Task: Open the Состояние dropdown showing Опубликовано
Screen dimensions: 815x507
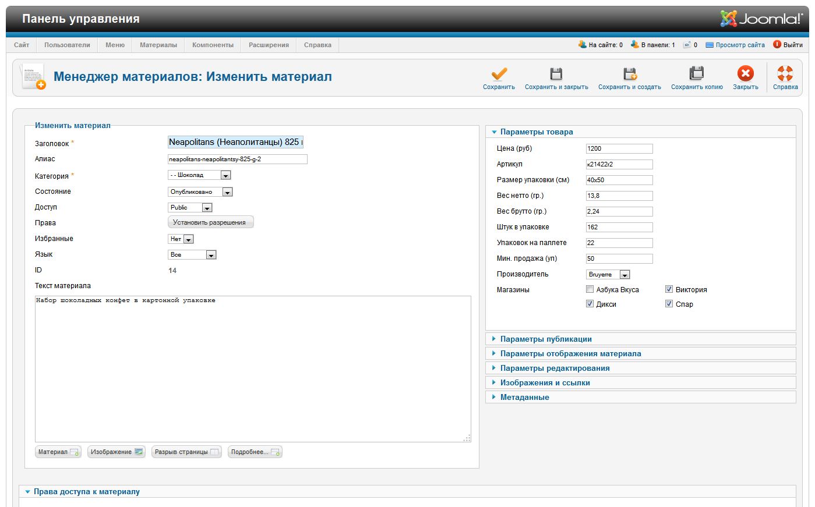Action: (200, 192)
